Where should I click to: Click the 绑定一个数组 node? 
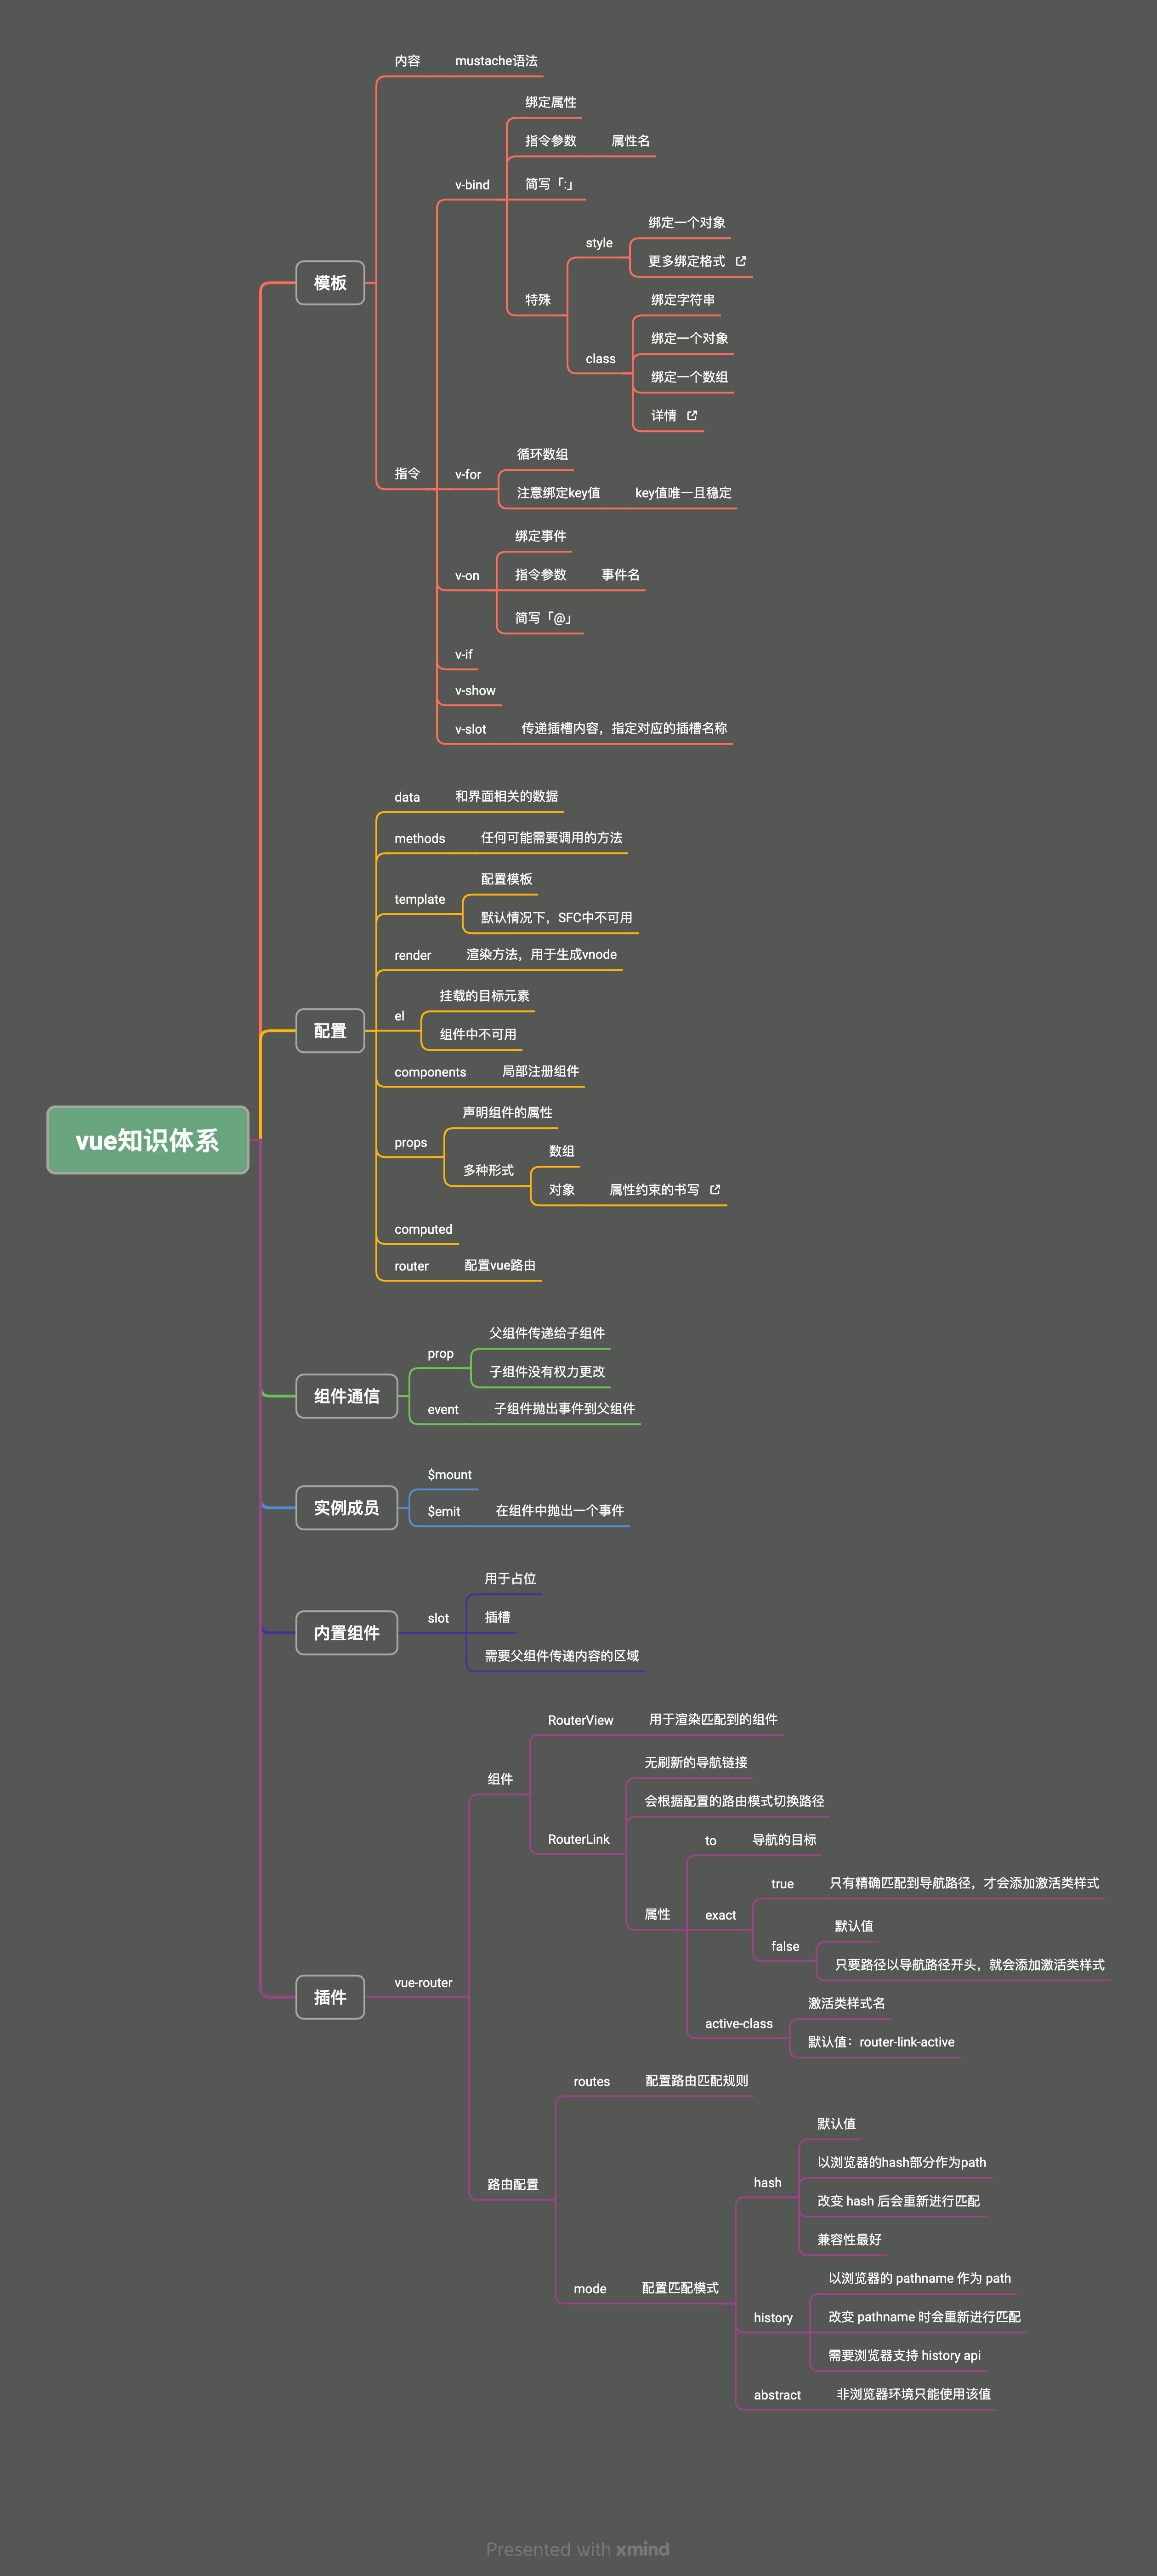(x=690, y=377)
